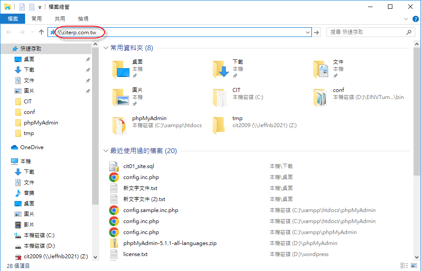The image size is (421, 271).
Task: Switch to details view in status bar
Action: 404,266
